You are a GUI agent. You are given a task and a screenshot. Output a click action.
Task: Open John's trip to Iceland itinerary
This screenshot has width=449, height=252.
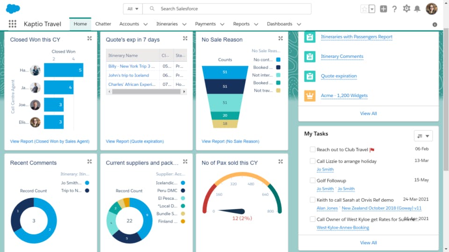click(129, 75)
